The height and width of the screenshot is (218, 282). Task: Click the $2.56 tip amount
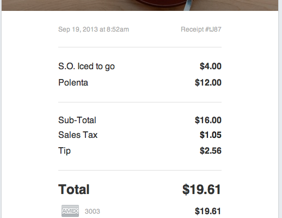click(211, 150)
